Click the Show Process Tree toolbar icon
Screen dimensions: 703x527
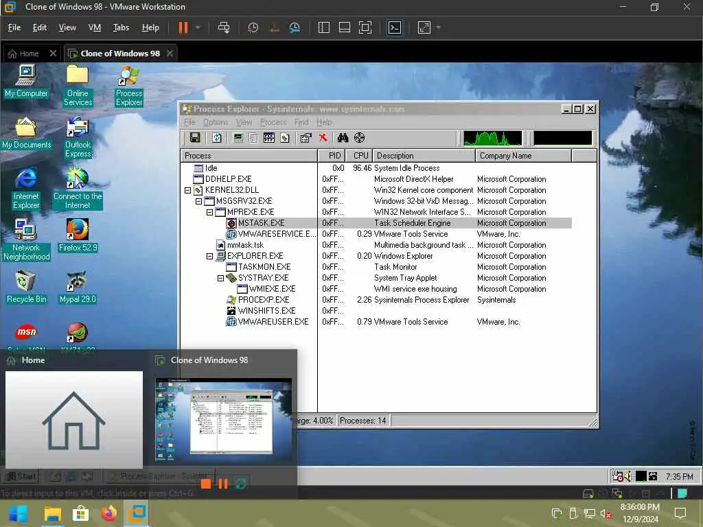tap(253, 137)
